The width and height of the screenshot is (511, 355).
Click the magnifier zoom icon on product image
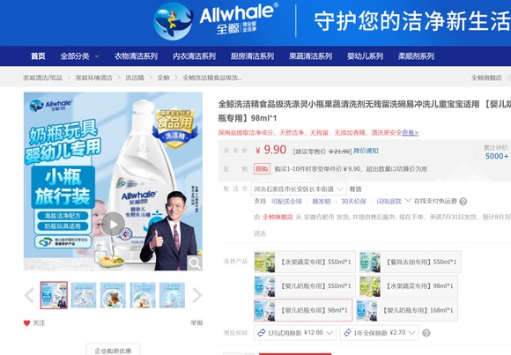(x=195, y=263)
